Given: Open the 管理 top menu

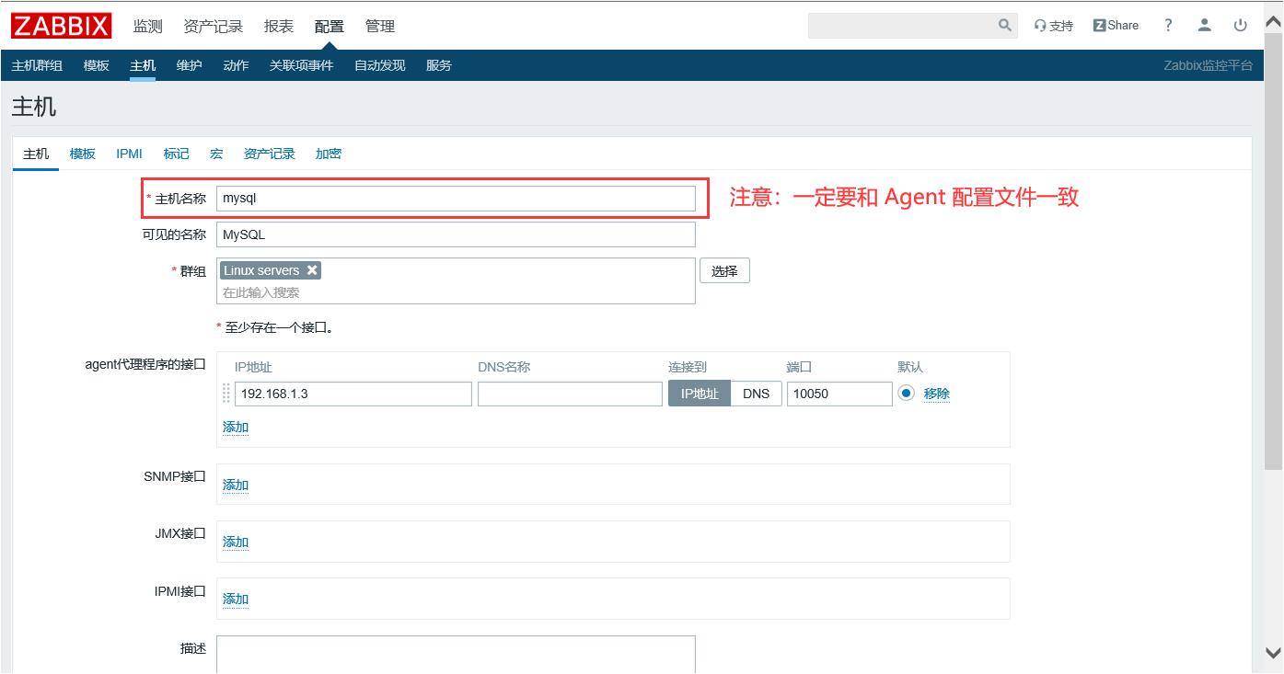Looking at the screenshot, I should [380, 26].
